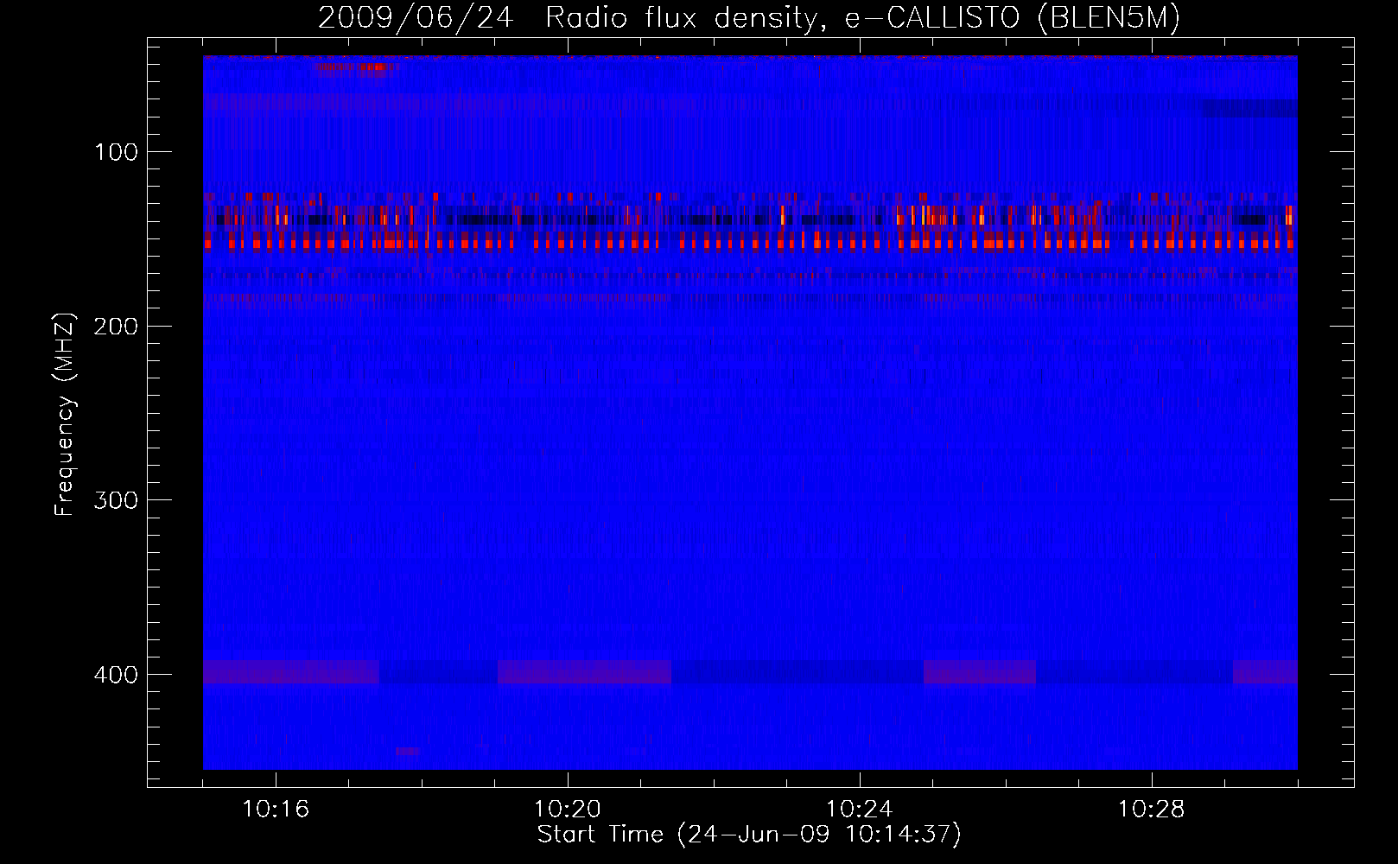Click the 10:24 time tick label
The width and height of the screenshot is (1398, 864).
click(860, 810)
